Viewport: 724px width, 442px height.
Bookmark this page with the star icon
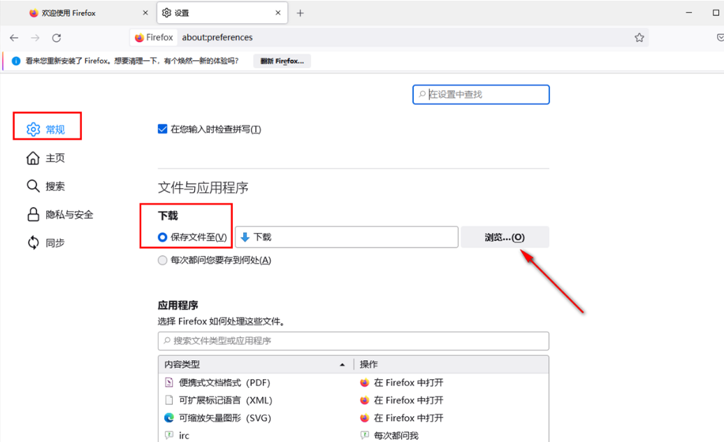(x=639, y=37)
